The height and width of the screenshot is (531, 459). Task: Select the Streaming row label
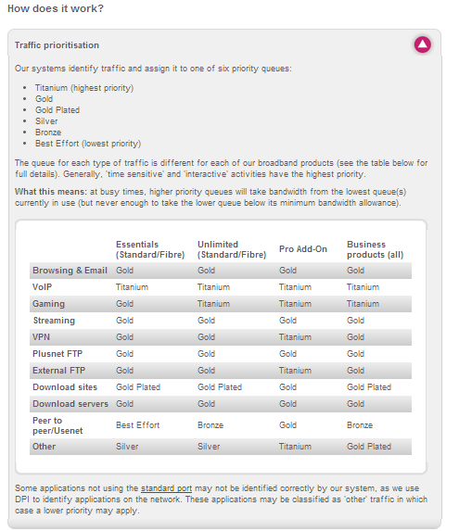click(54, 321)
